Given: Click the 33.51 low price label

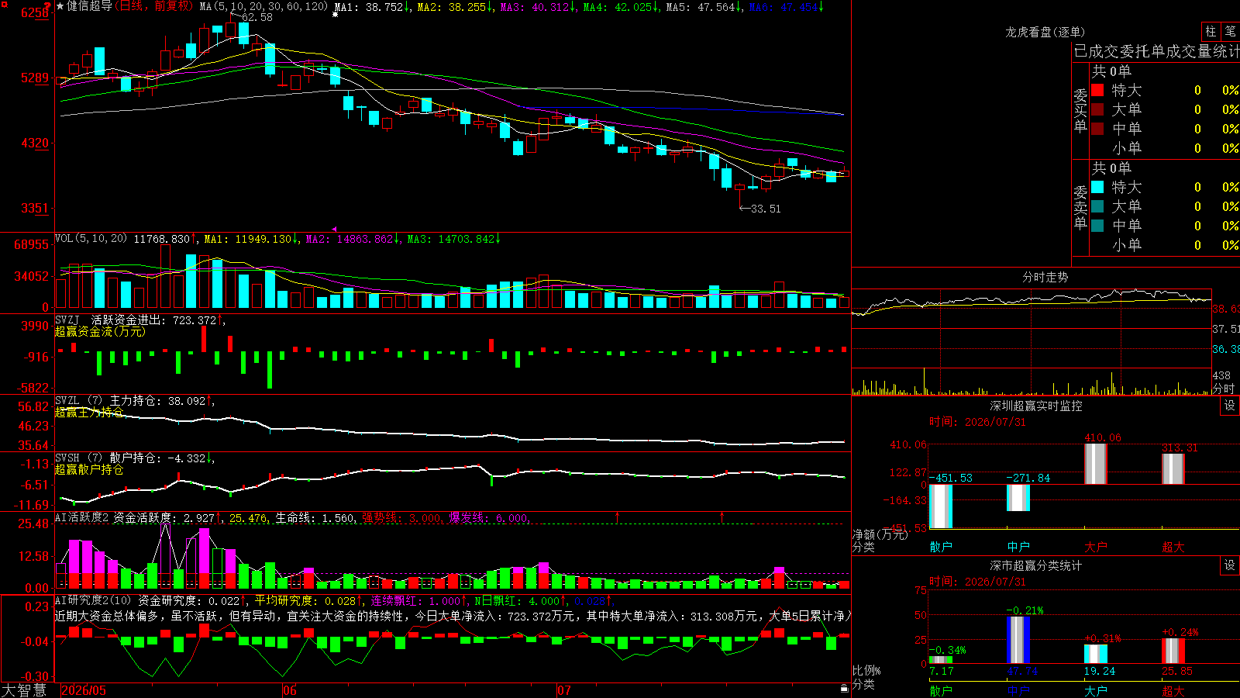Looking at the screenshot, I should pyautogui.click(x=766, y=209).
